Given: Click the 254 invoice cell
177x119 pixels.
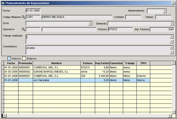Looking at the screenshot, I should 88,76.
